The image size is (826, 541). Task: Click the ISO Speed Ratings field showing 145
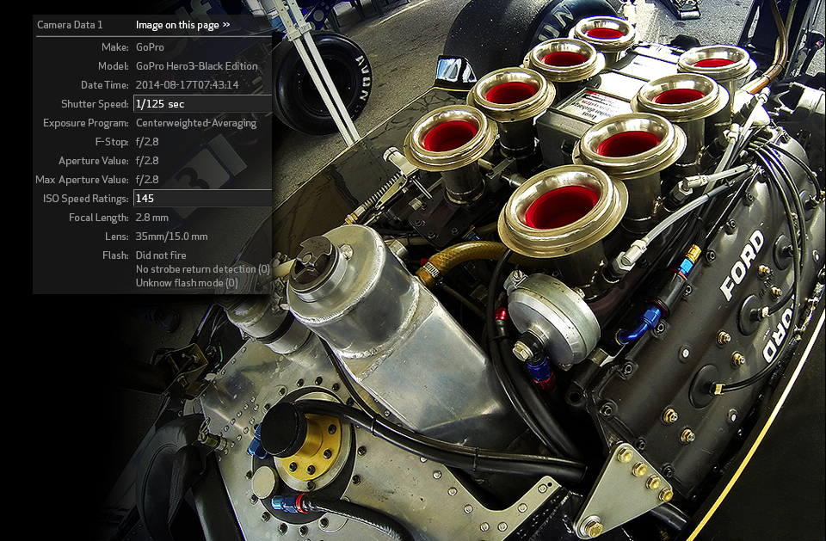[202, 199]
